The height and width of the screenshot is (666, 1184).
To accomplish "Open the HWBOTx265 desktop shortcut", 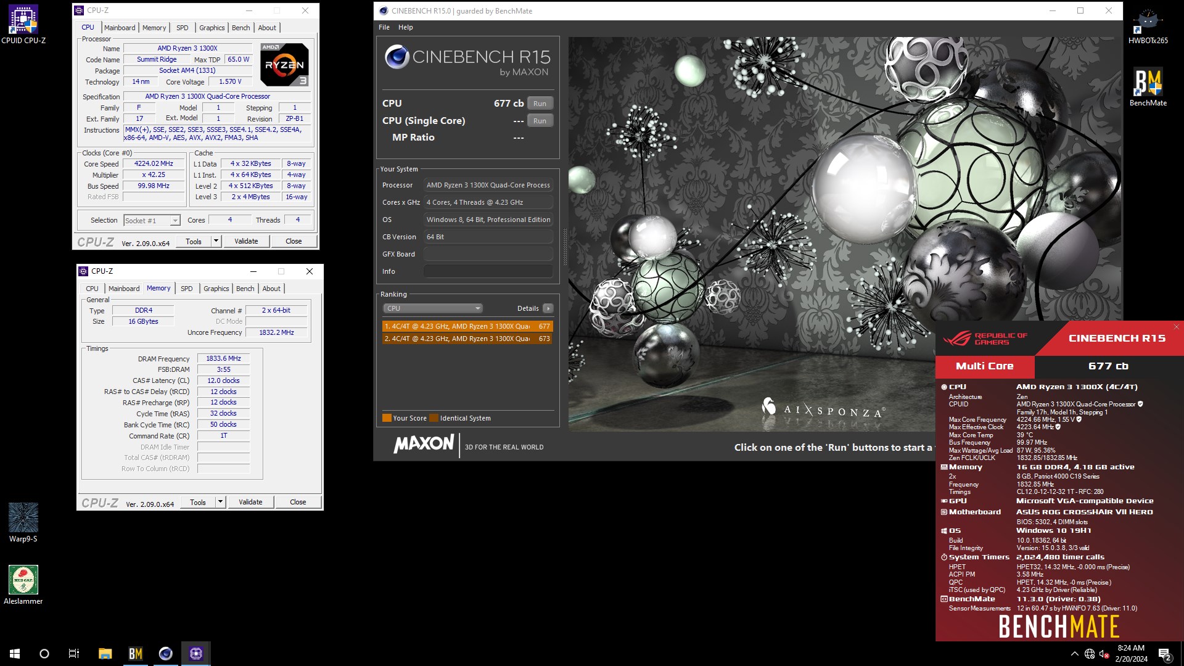I will pos(1148,25).
